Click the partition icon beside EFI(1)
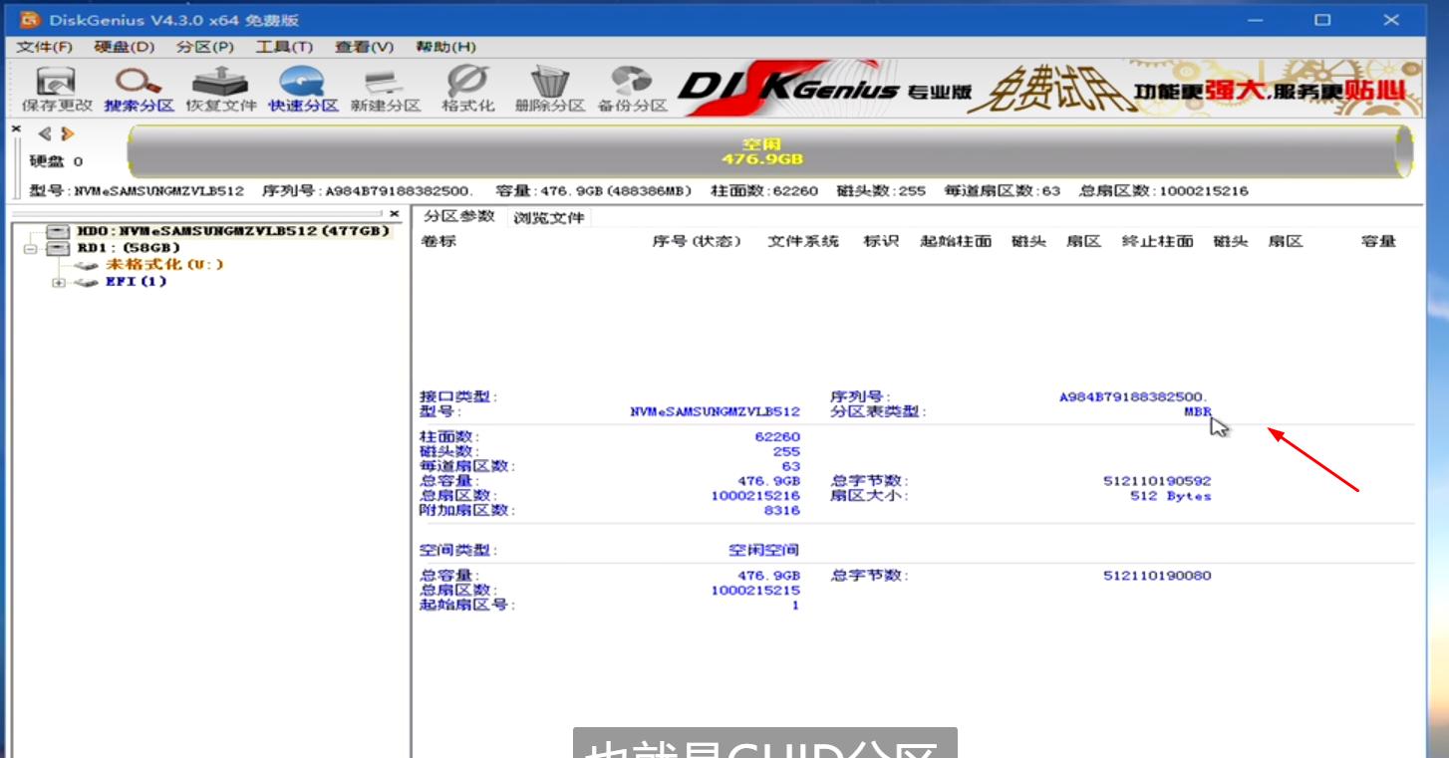Viewport: 1449px width, 758px height. coord(88,282)
